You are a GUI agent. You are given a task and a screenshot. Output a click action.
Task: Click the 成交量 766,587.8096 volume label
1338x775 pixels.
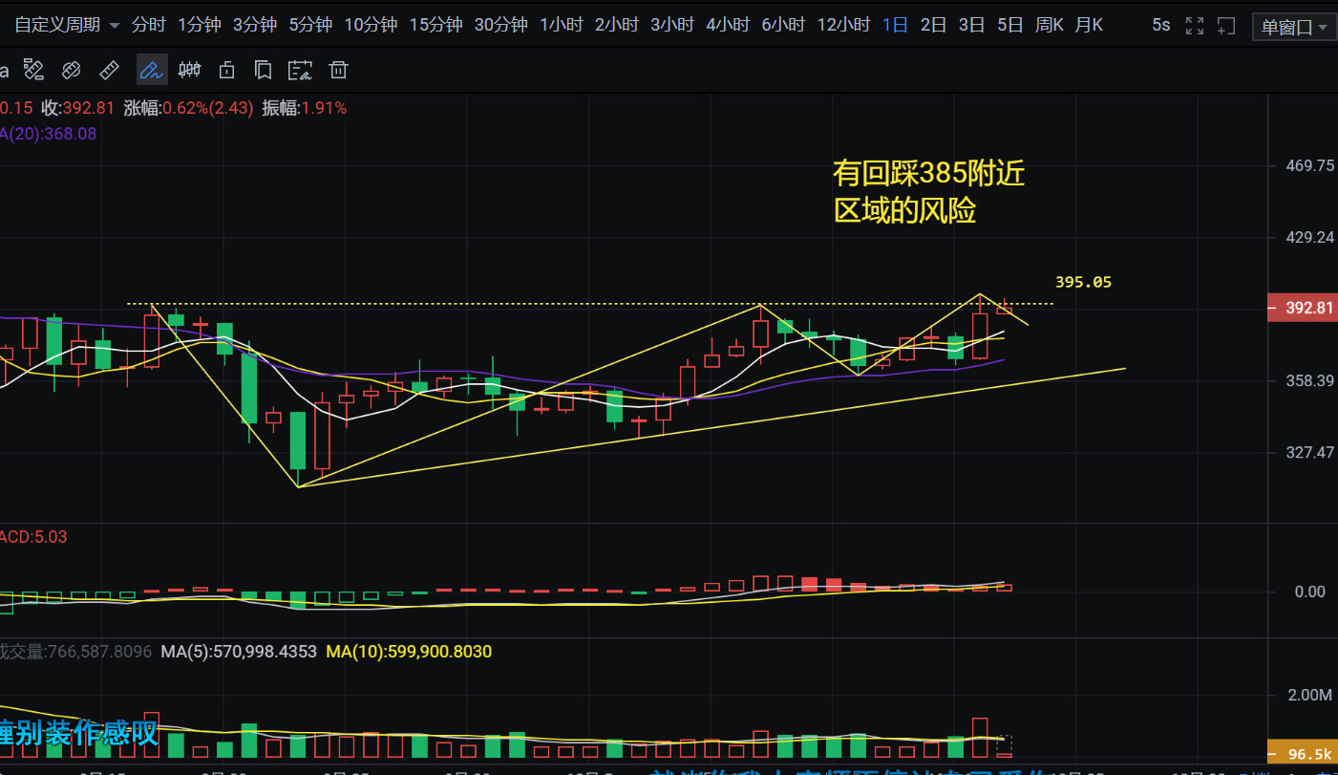click(76, 652)
